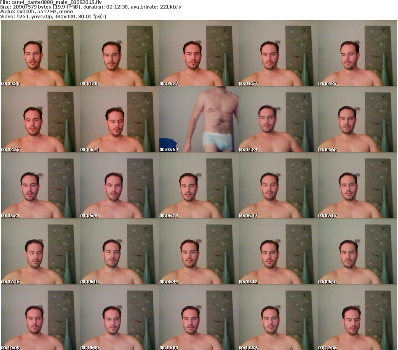Image resolution: width=398 pixels, height=350 pixels.
Task: Select the thumbnail timestamped 00:02:27
Action: (358, 53)
